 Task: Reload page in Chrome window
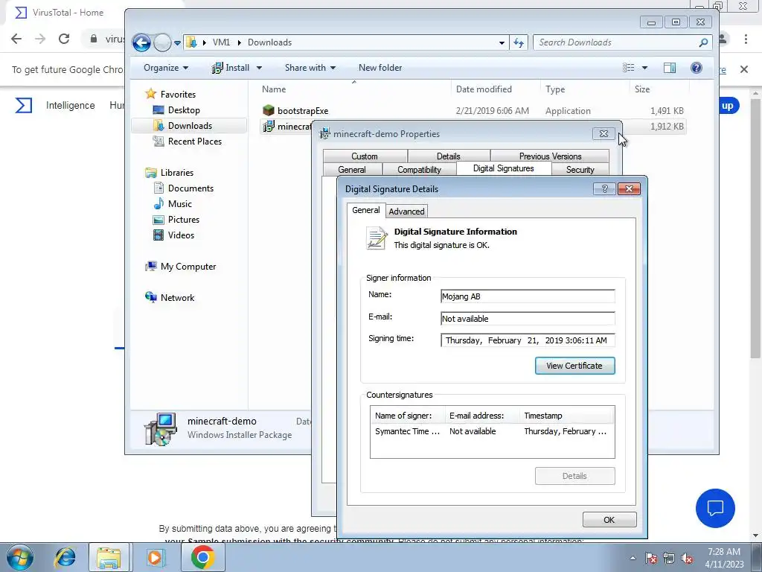click(x=64, y=39)
